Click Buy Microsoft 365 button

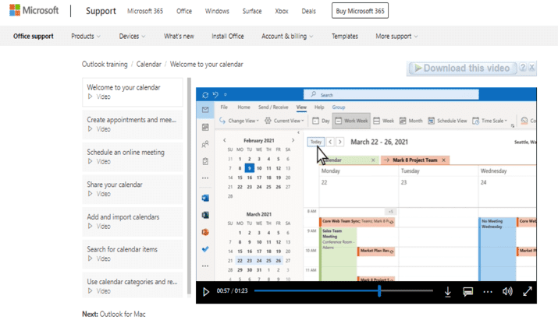360,11
